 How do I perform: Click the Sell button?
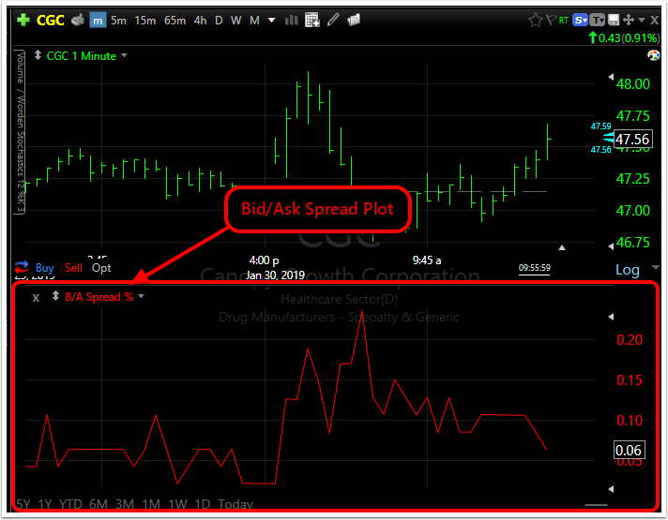coord(73,268)
